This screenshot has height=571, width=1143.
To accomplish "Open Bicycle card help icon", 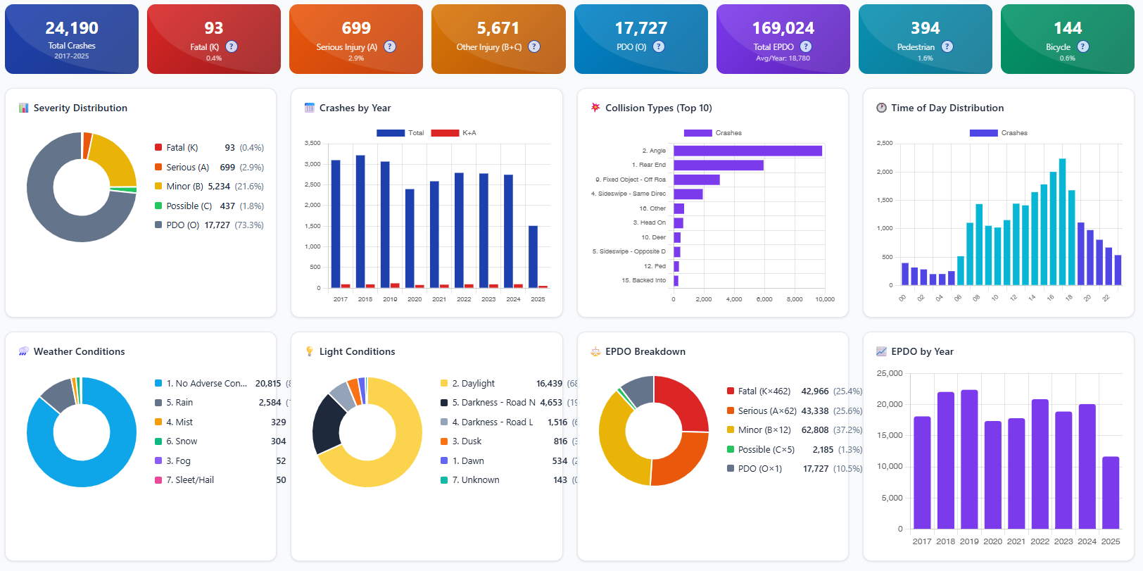I will tap(1083, 46).
